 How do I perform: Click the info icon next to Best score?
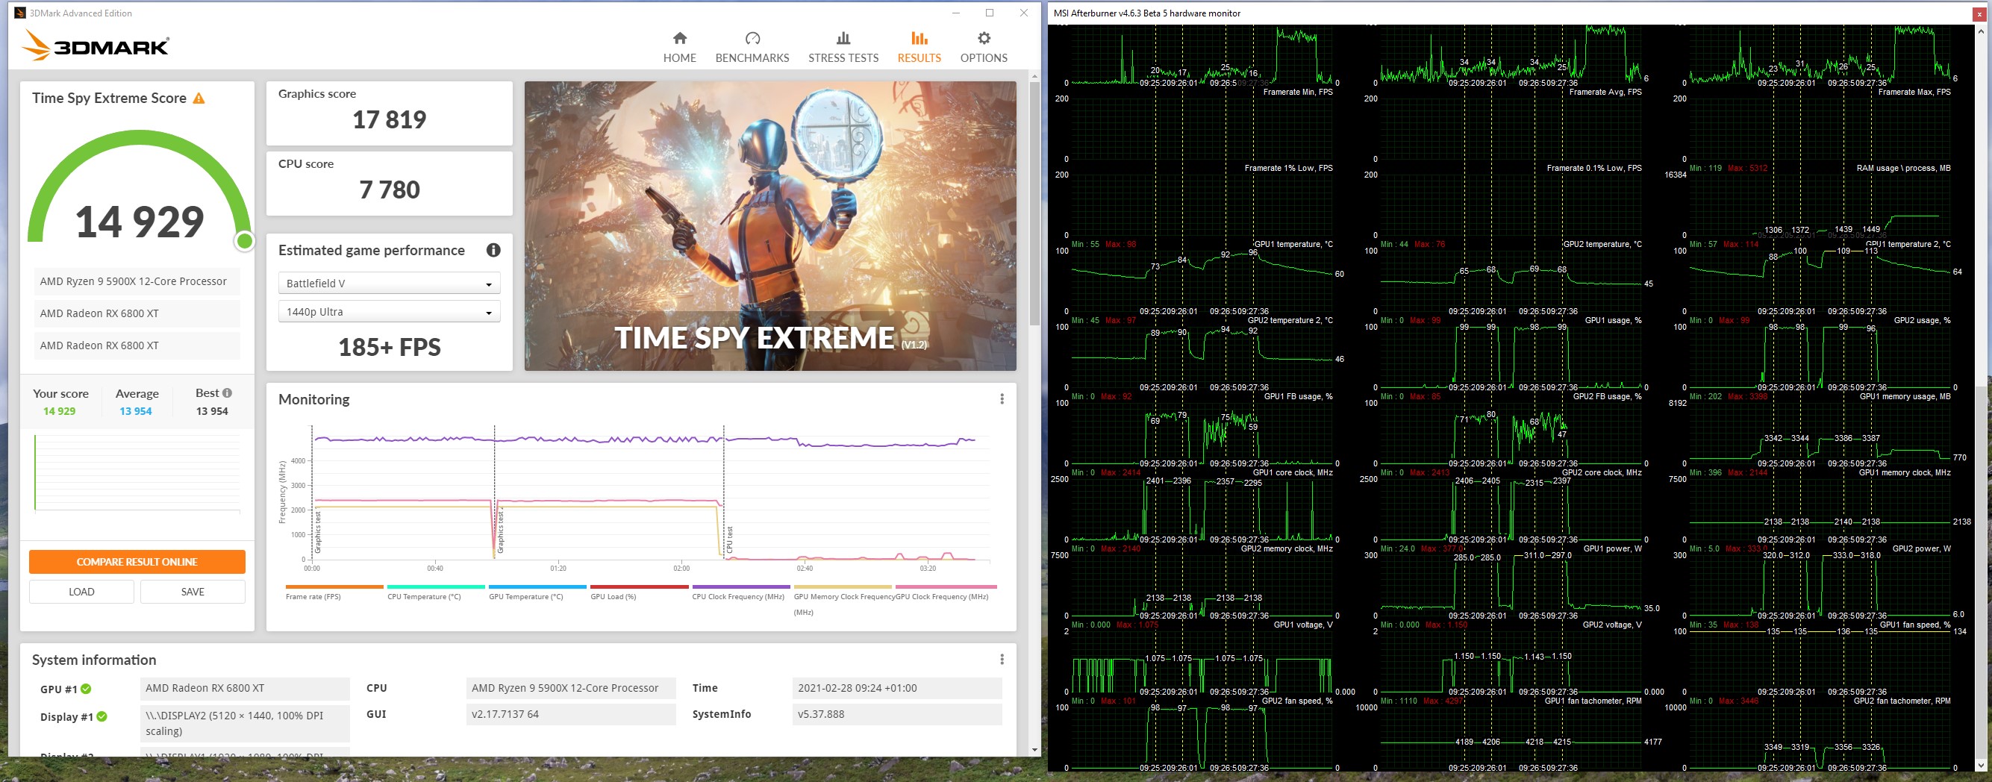[x=228, y=393]
